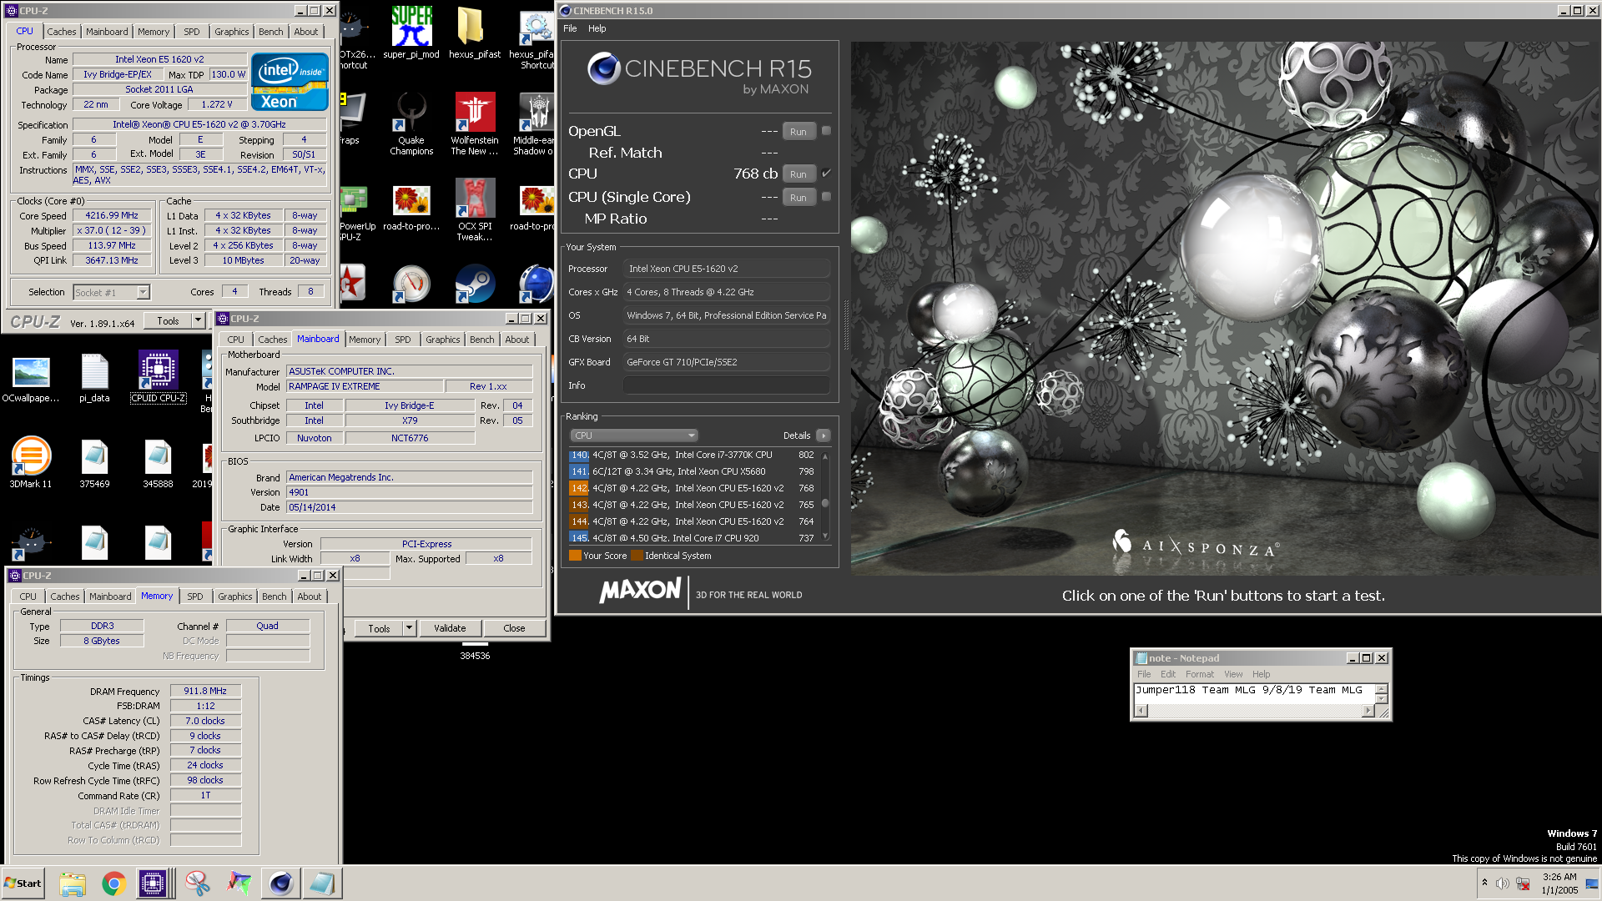Click the Notepad text area
Image resolution: width=1602 pixels, height=901 pixels.
pos(1254,694)
